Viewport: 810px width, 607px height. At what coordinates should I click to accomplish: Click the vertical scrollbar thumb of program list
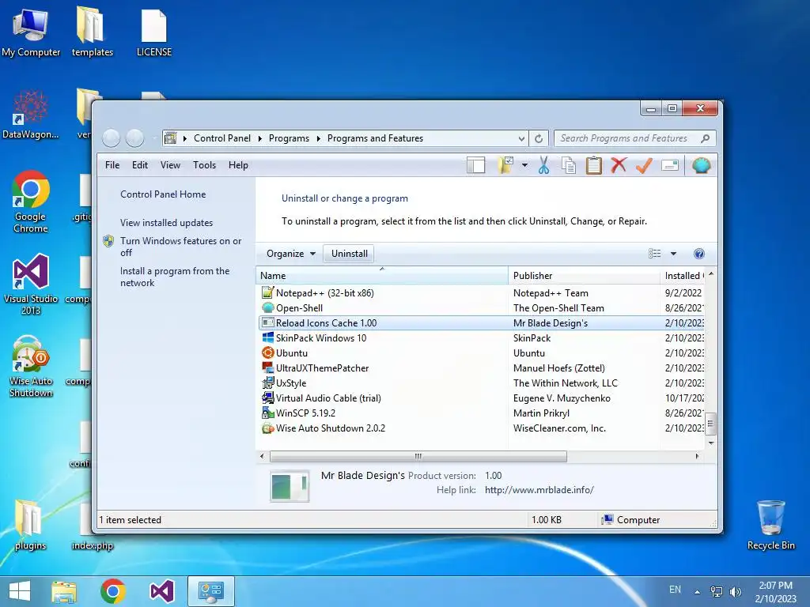(x=711, y=424)
